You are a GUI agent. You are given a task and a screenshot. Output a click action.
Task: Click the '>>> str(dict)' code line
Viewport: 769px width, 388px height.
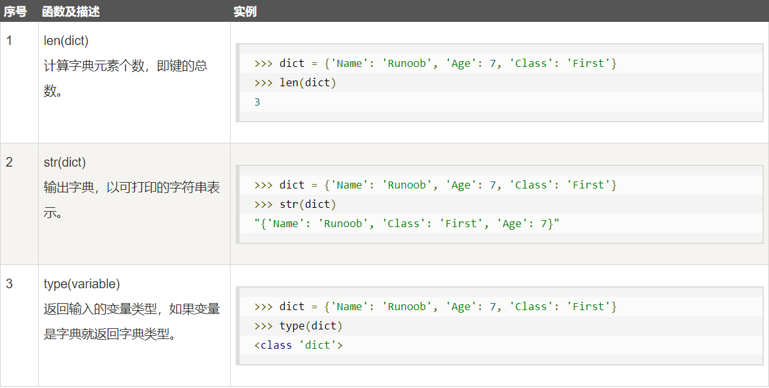coord(296,204)
